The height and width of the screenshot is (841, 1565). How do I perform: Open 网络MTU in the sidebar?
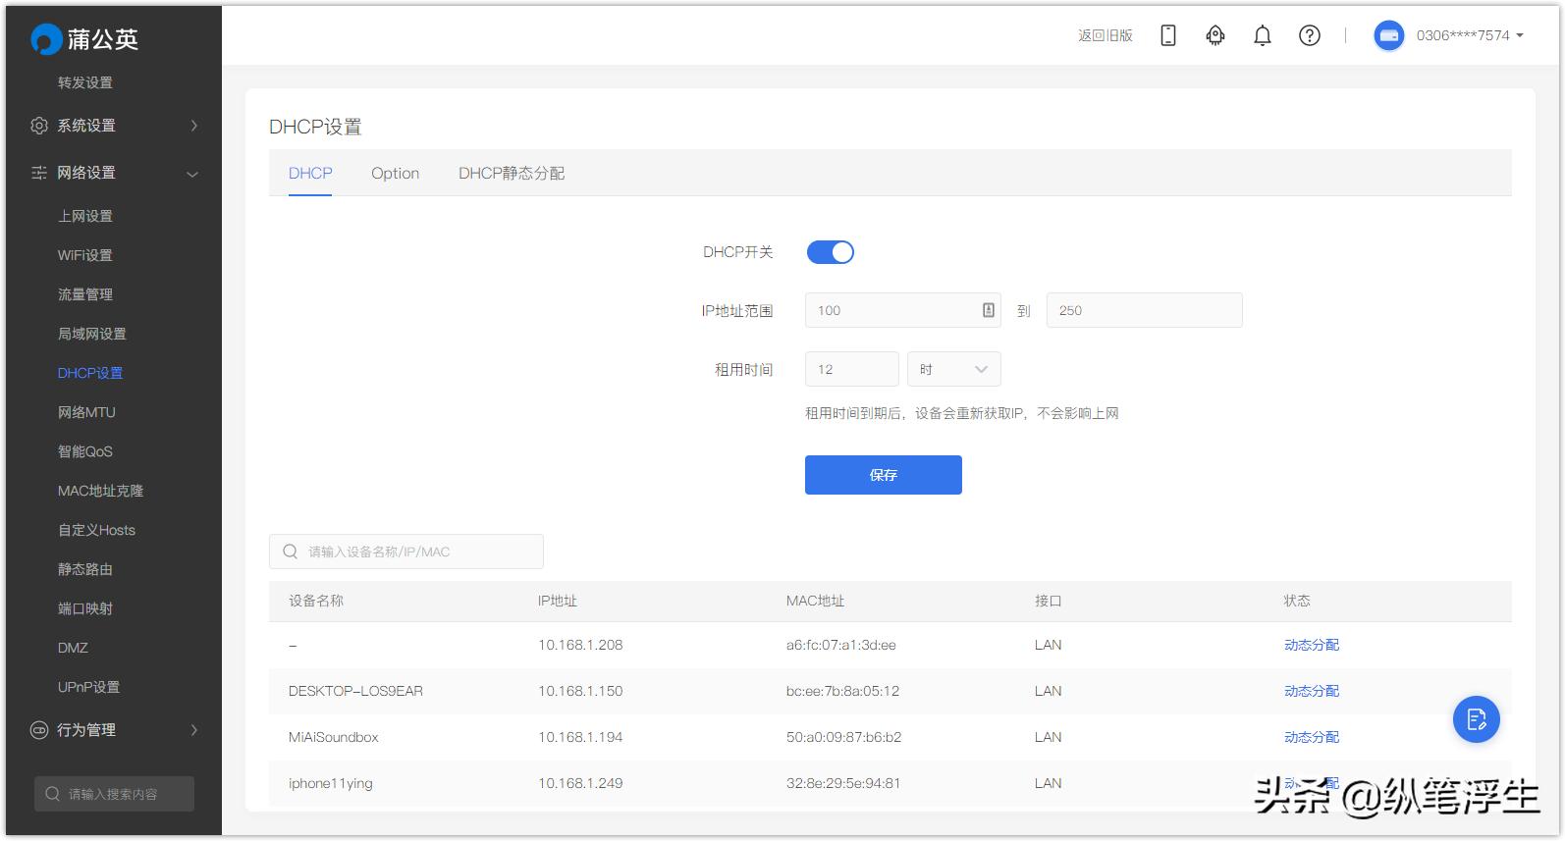(x=86, y=412)
